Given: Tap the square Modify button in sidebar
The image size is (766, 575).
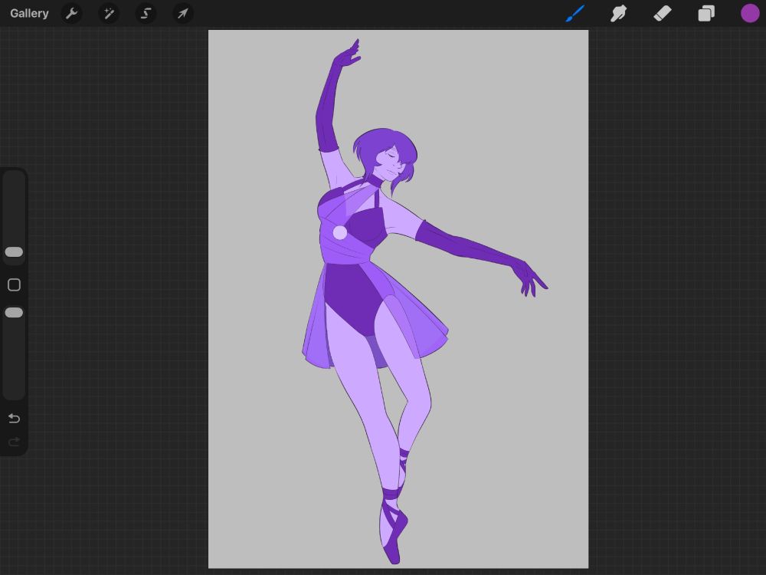Looking at the screenshot, I should (x=14, y=285).
